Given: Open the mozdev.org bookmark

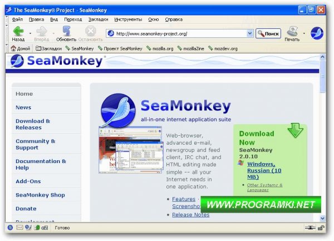Looking at the screenshot, I should tap(223, 48).
